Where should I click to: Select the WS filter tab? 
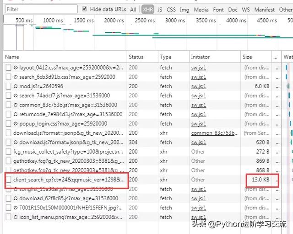click(x=246, y=9)
